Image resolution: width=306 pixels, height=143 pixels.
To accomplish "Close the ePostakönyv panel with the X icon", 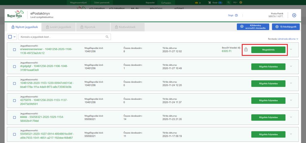I will [x=294, y=15].
